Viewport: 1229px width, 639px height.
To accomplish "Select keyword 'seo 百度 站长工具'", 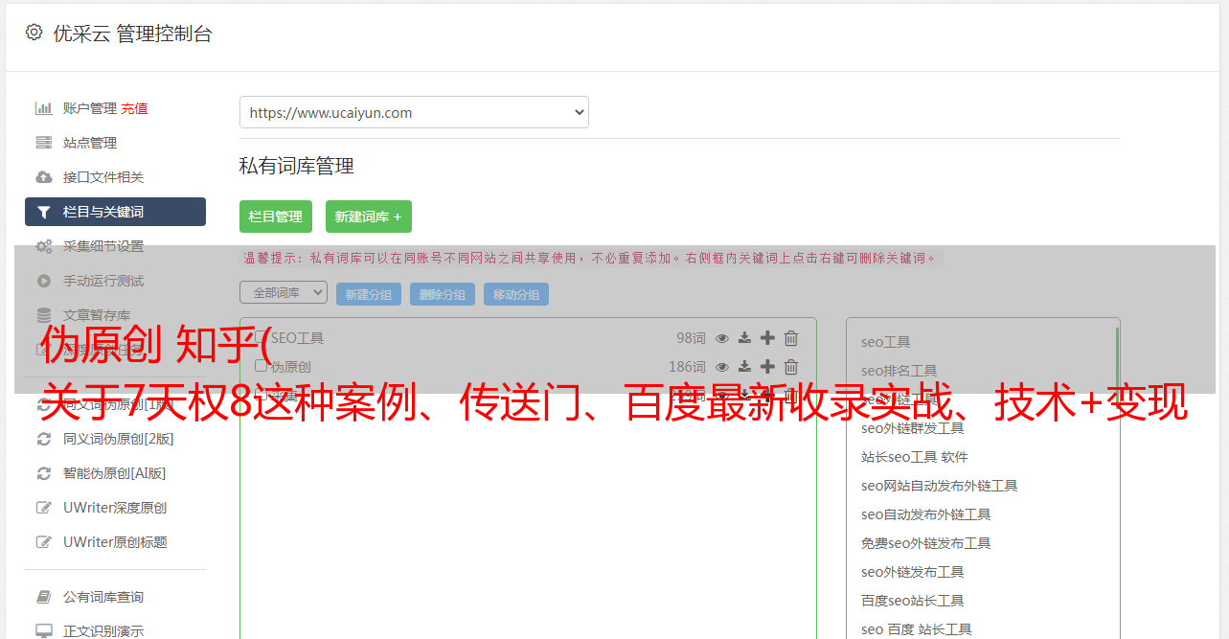I will click(917, 629).
